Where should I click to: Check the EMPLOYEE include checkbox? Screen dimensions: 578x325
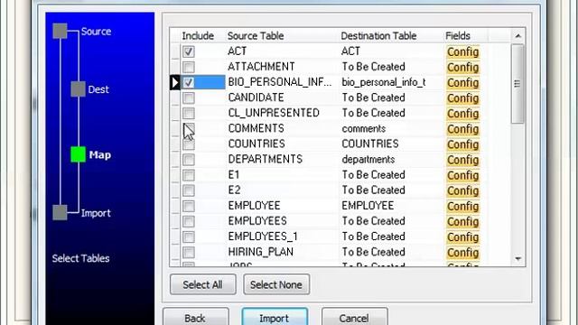coord(189,207)
